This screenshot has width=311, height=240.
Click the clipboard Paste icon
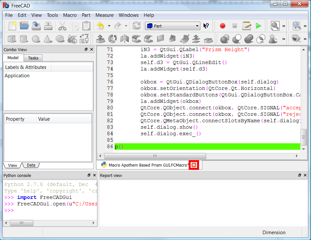(x=86, y=26)
